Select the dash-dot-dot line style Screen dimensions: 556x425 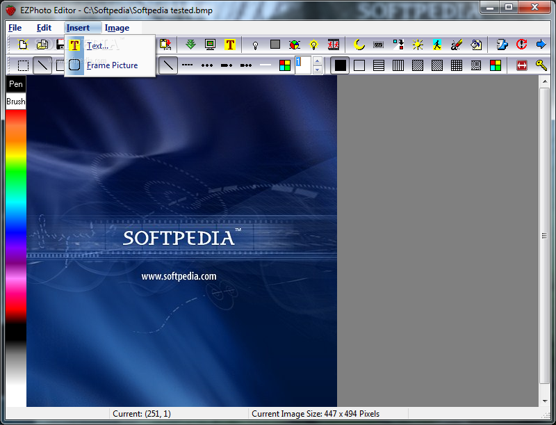coord(246,65)
